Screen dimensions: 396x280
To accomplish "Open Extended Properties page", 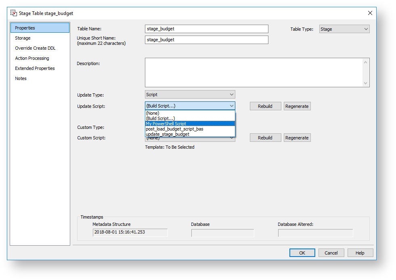I will coord(35,68).
